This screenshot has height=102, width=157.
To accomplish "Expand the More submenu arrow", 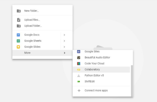I will [65, 53].
